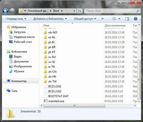Click the scroll down arrow of file list
This screenshot has height=122, width=143.
pos(139,102)
